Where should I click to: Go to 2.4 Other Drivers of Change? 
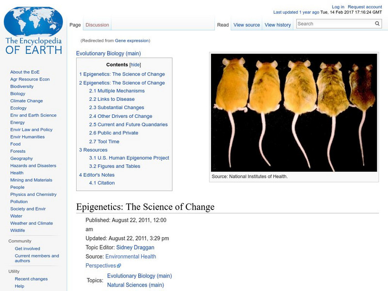coord(121,116)
